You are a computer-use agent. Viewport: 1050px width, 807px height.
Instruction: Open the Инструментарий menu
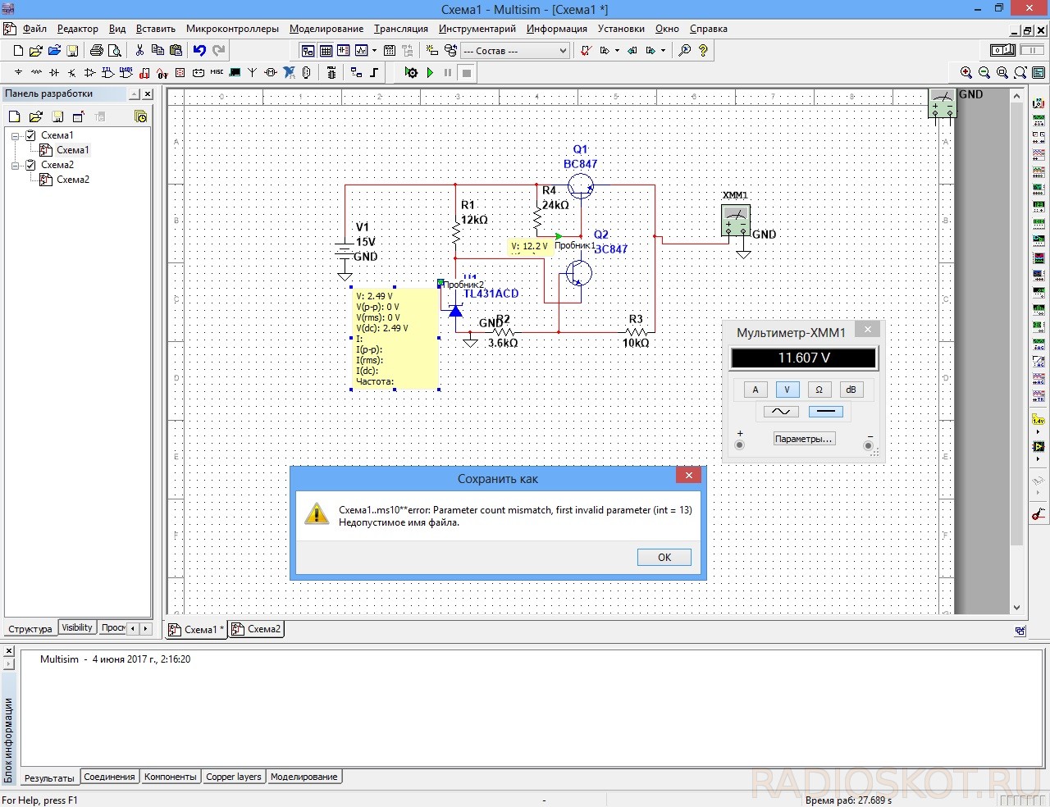[x=477, y=29]
